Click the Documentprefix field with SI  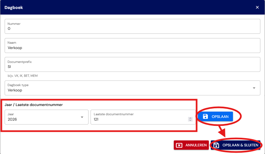(132, 64)
